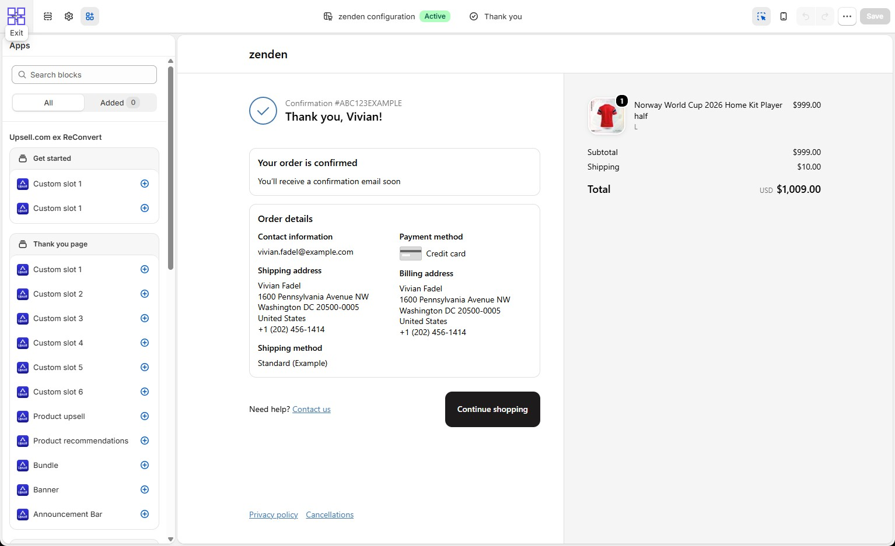
Task: Open the Settings gear icon
Action: 69,16
